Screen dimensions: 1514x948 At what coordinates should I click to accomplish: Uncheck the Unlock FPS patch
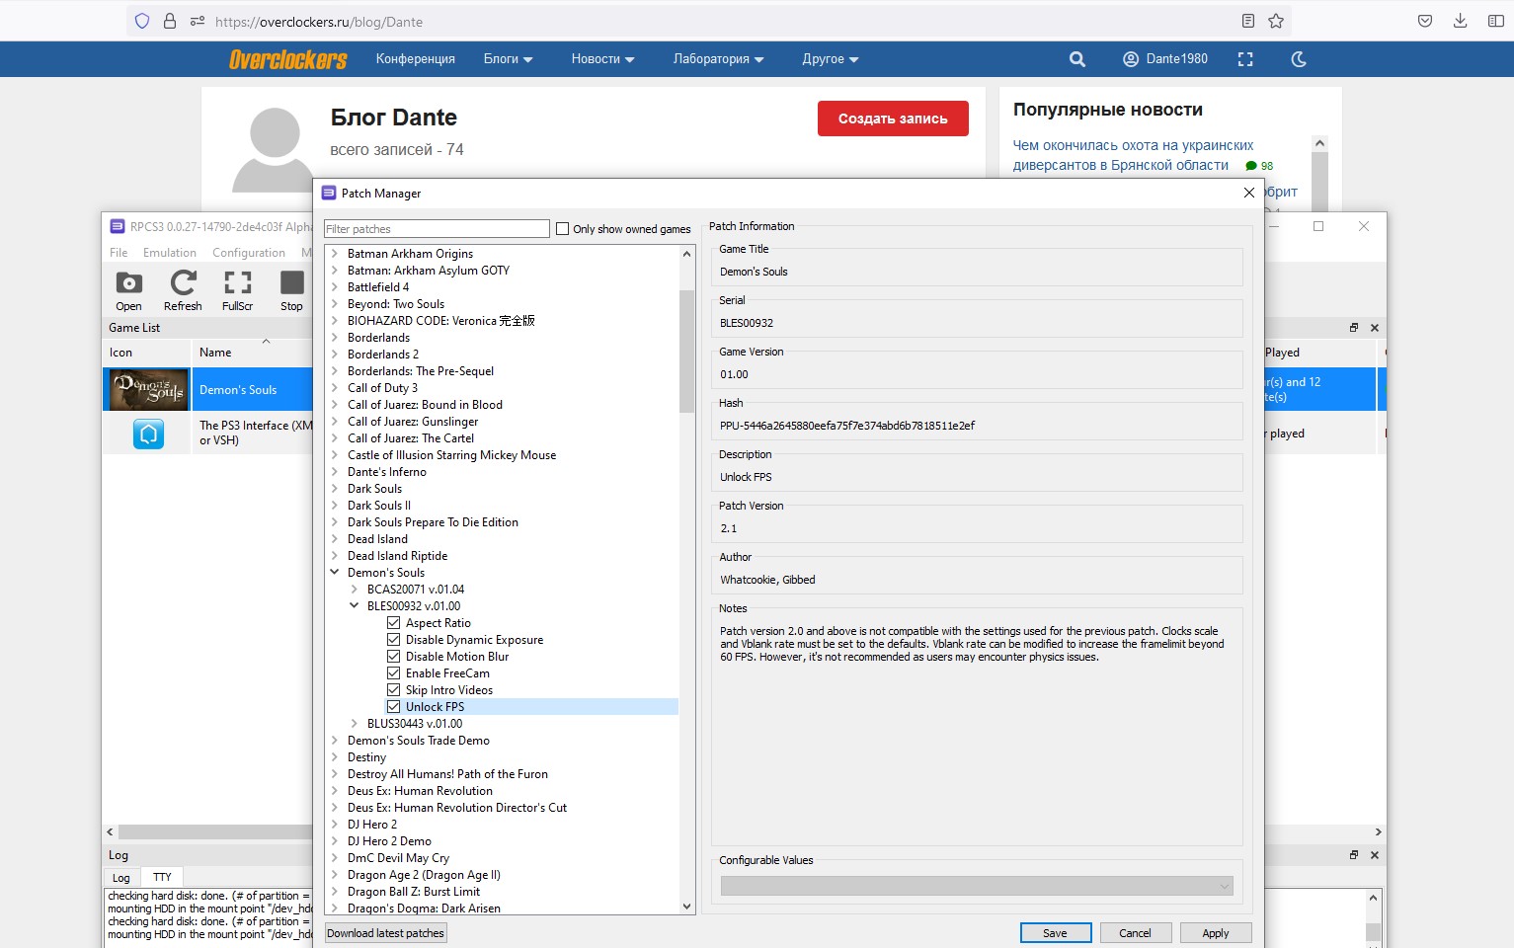(394, 707)
